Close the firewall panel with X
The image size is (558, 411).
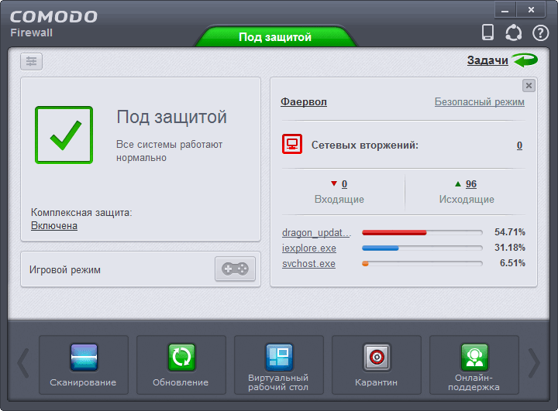pos(529,85)
